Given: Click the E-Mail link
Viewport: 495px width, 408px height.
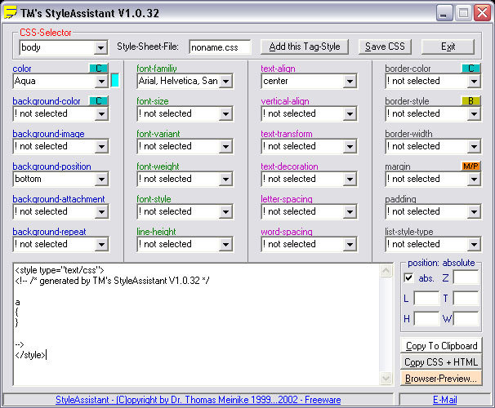Looking at the screenshot, I should (x=445, y=400).
